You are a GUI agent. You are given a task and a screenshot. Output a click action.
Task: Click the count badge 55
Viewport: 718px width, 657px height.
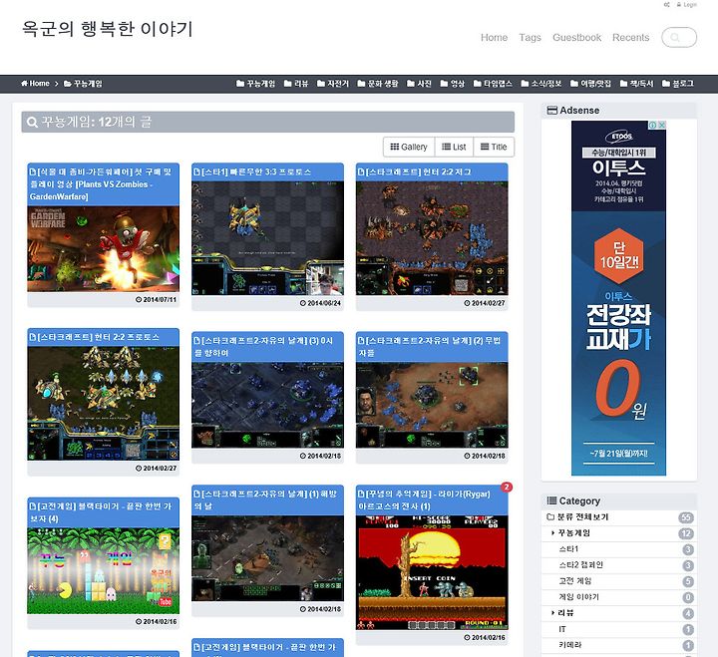(x=686, y=517)
